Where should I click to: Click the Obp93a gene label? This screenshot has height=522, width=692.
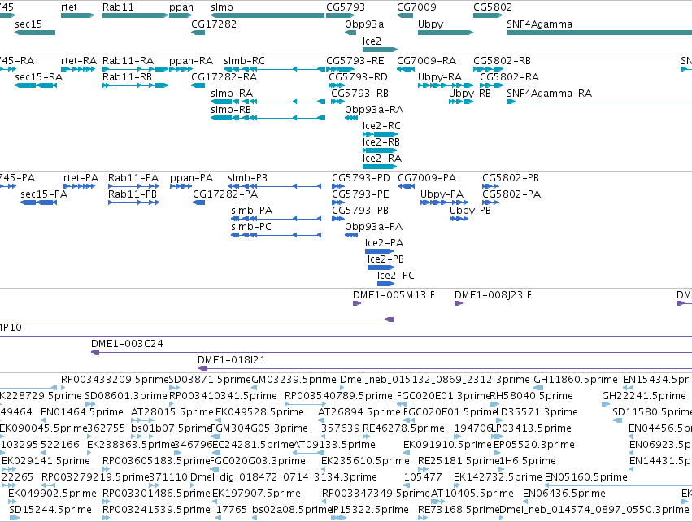(364, 24)
